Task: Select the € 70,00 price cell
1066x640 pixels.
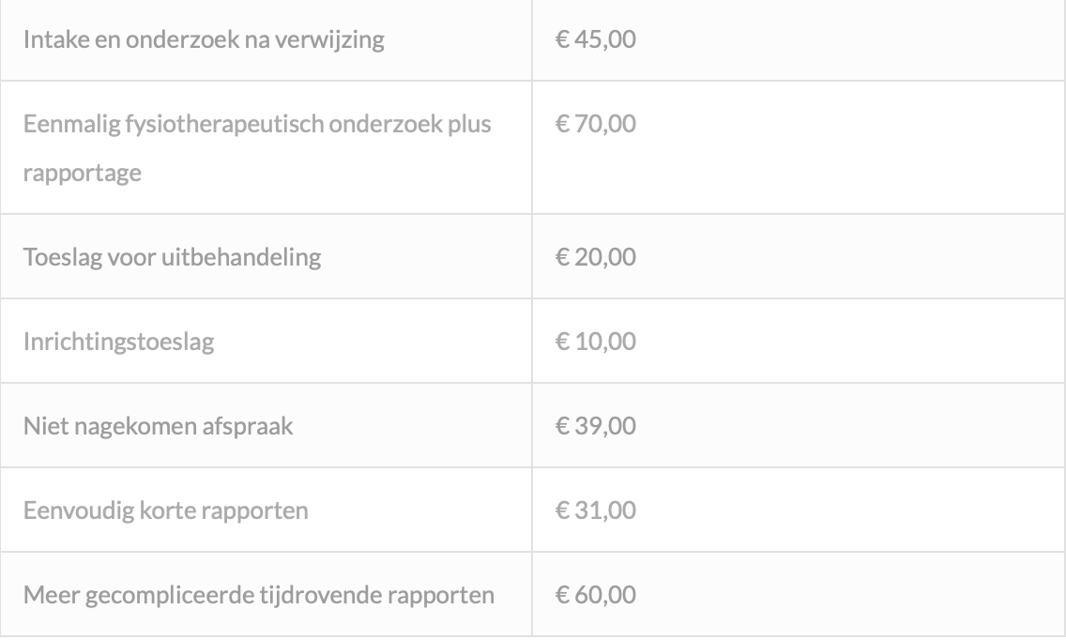Action: pyautogui.click(x=596, y=124)
